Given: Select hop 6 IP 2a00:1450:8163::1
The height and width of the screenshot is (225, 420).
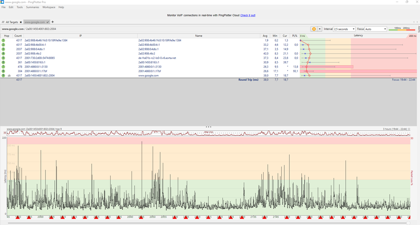Looking at the screenshot, I should 35,62.
